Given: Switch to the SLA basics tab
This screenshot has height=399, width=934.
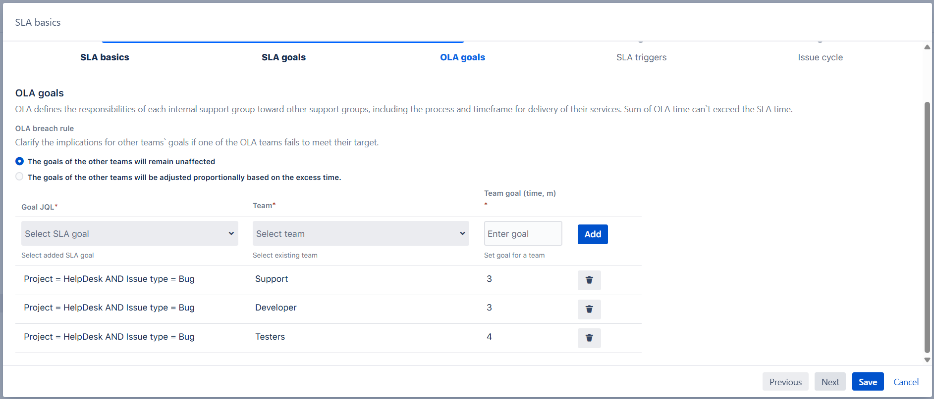Looking at the screenshot, I should tap(105, 57).
